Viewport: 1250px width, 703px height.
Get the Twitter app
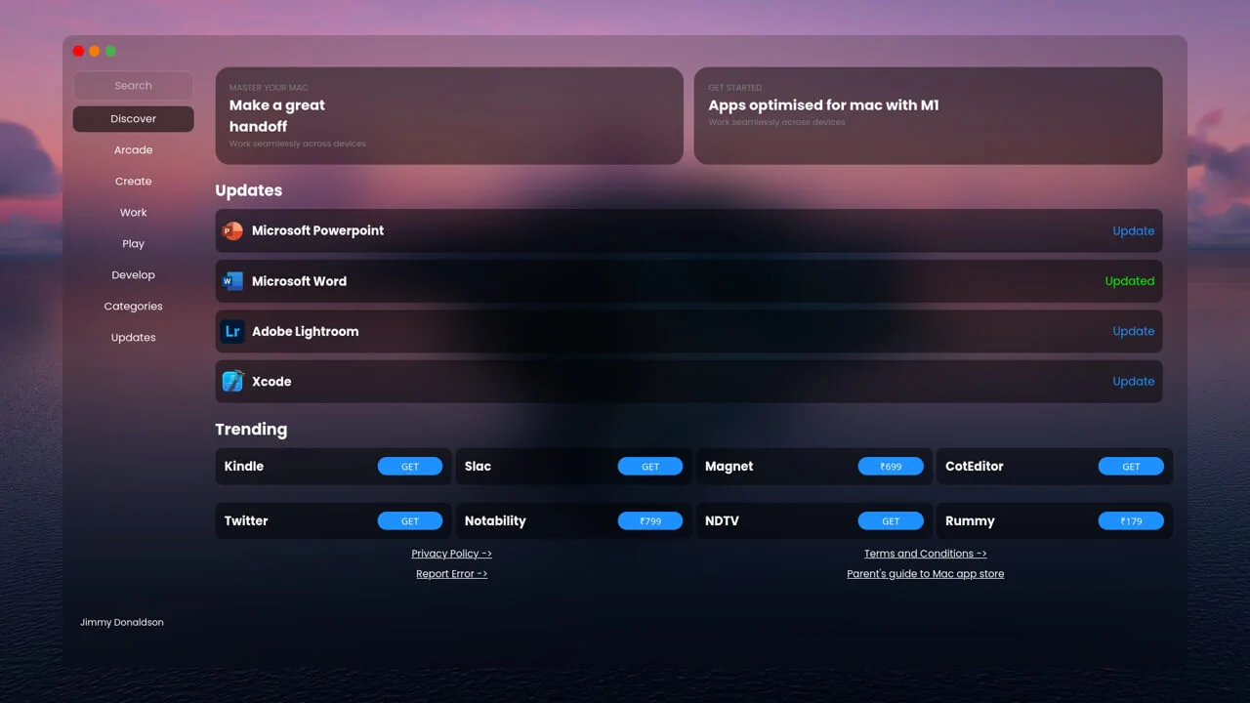click(410, 521)
